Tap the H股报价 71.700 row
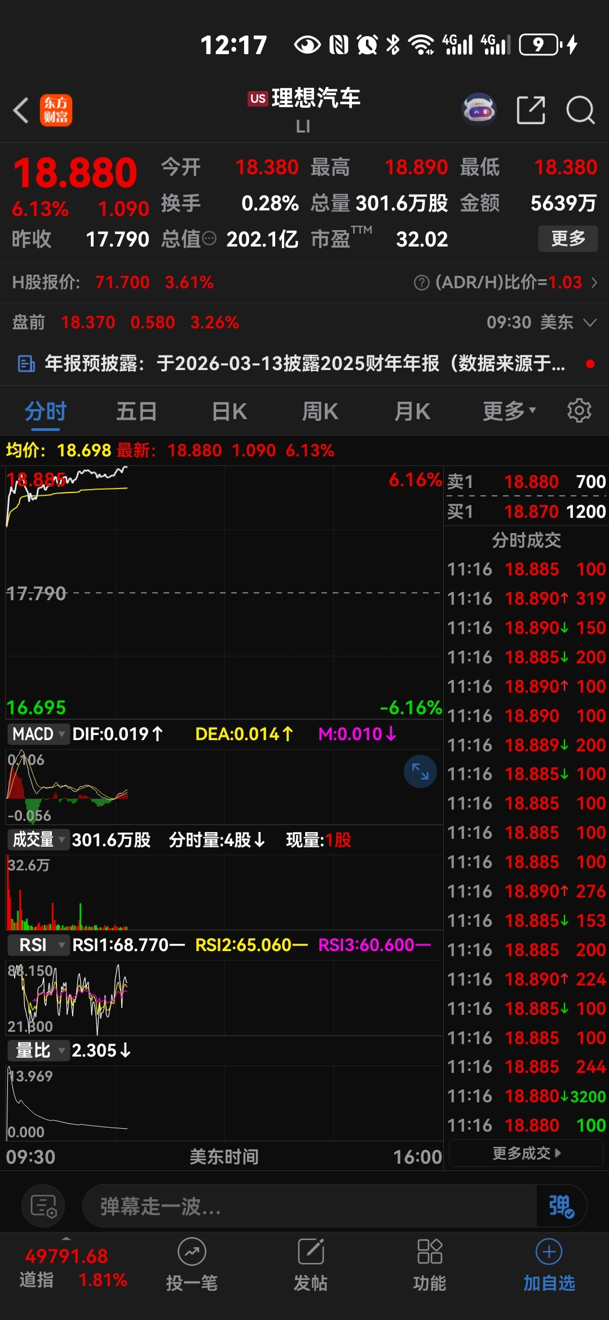609x1320 pixels. (113, 283)
